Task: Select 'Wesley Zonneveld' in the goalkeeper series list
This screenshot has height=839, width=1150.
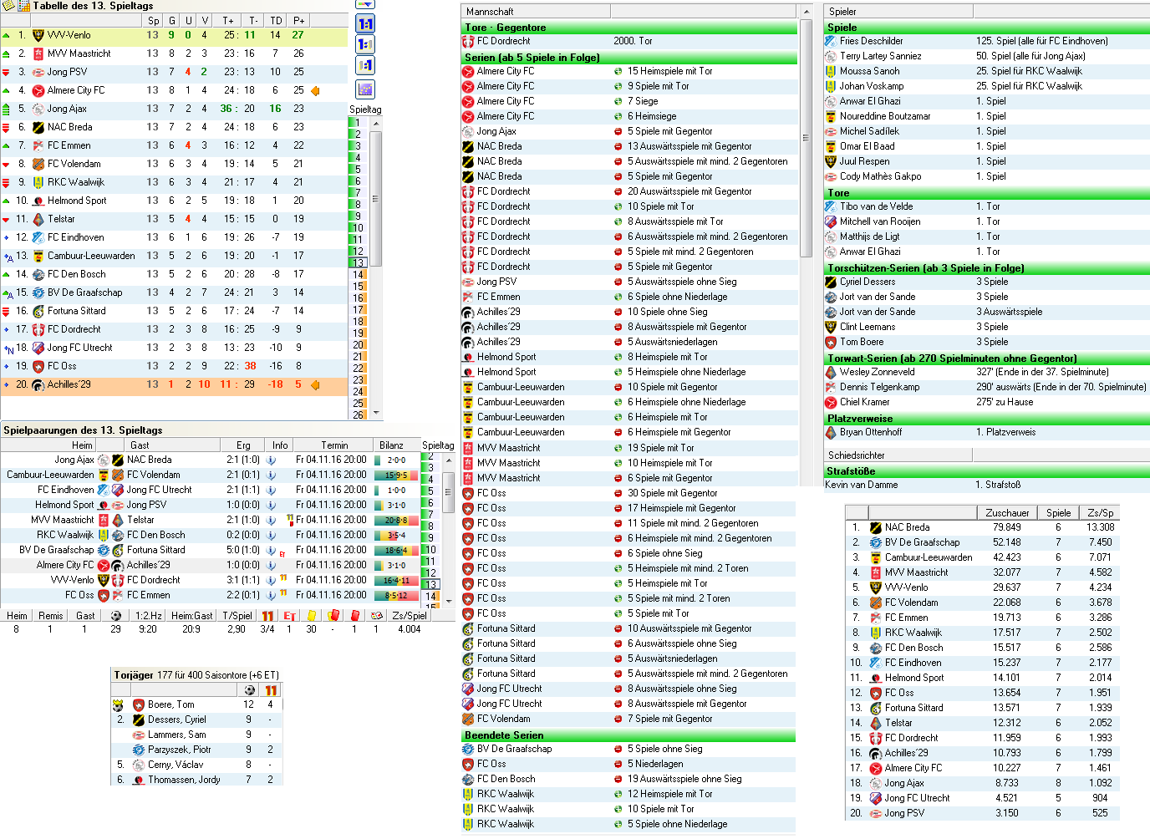Action: tap(987, 372)
